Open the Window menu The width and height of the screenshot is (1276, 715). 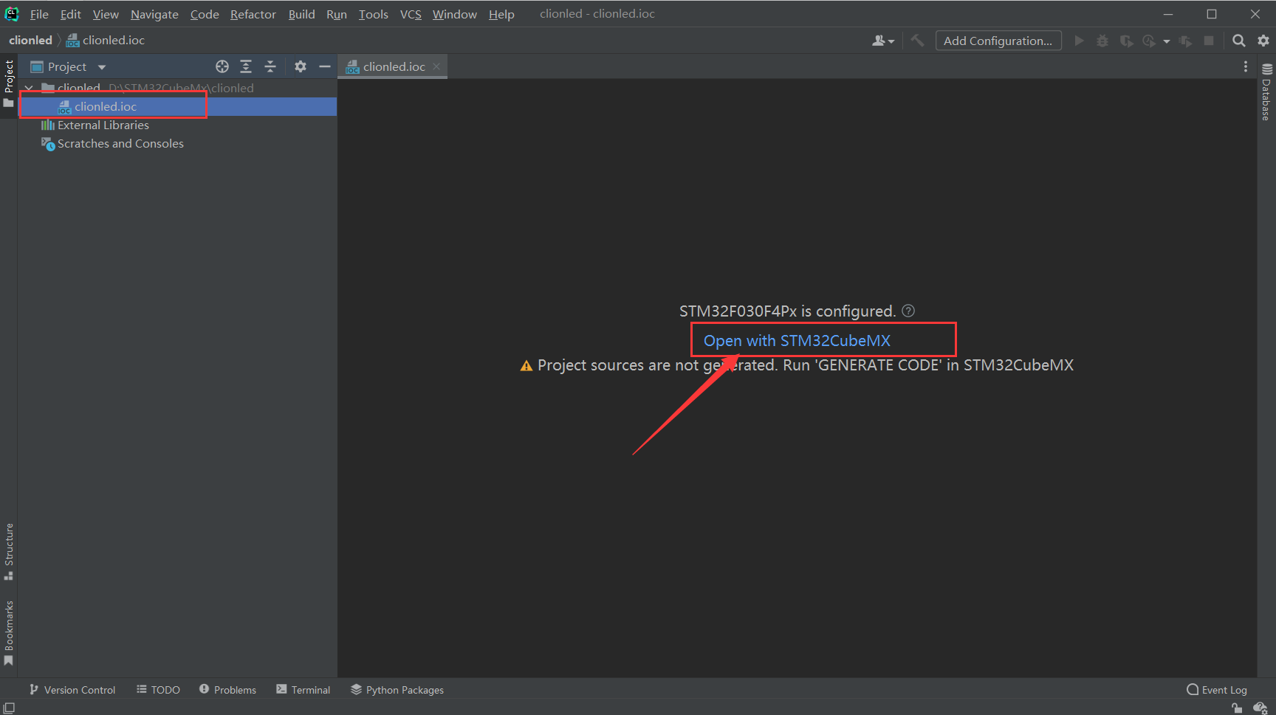pyautogui.click(x=455, y=14)
